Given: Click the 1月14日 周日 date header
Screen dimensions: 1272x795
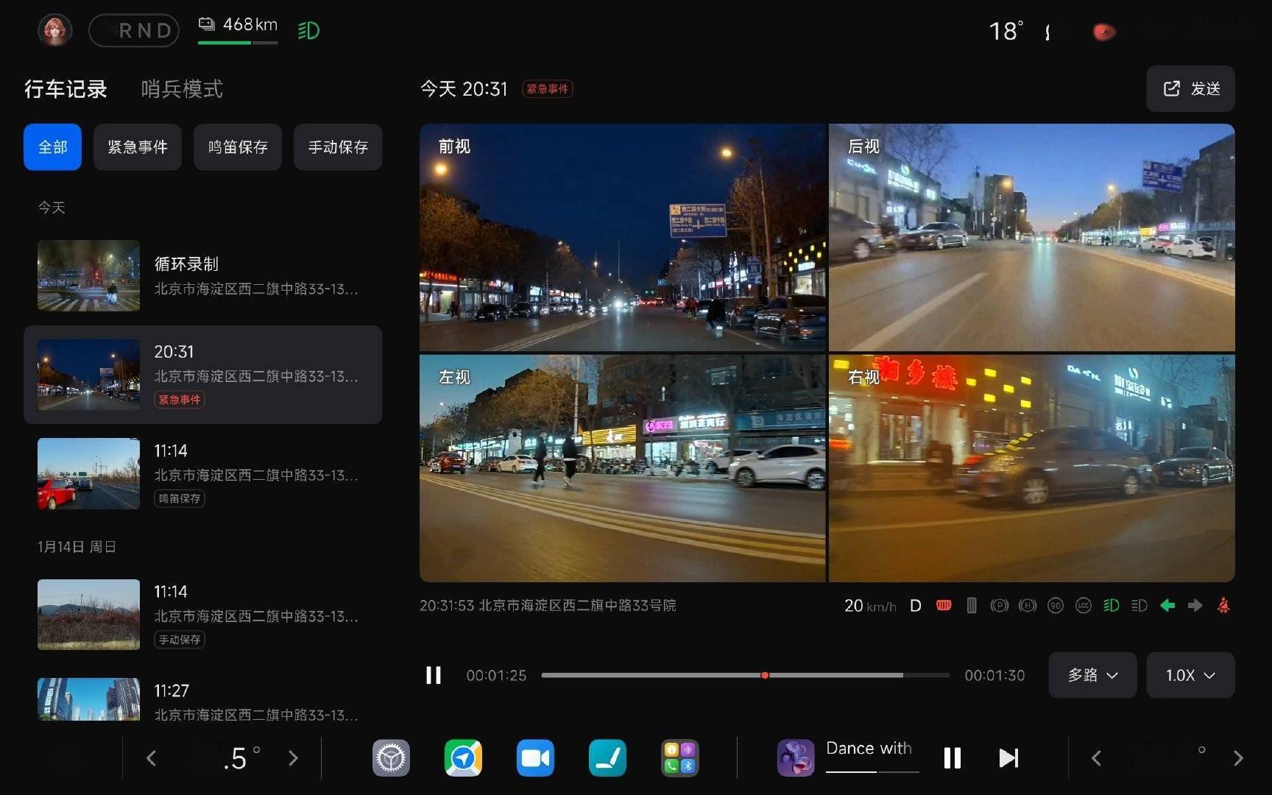Looking at the screenshot, I should (x=77, y=547).
